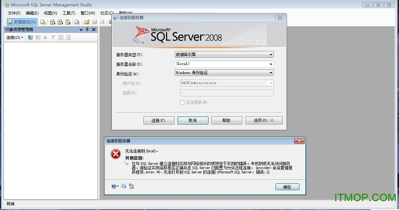Screen dimensions: 399x210
Task: Click the (local) server name text field
Action: 222,64
